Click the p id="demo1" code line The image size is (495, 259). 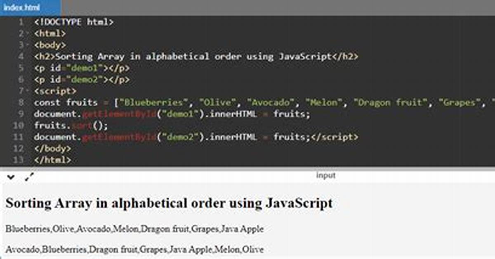point(82,68)
